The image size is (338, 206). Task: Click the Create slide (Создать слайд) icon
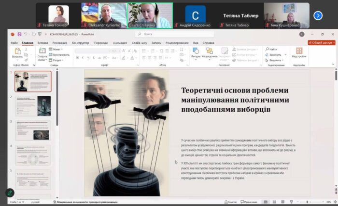tap(42, 53)
